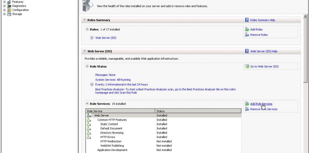This screenshot has height=153, width=309.
Task: Expand the Features tree node
Action: [4, 2]
